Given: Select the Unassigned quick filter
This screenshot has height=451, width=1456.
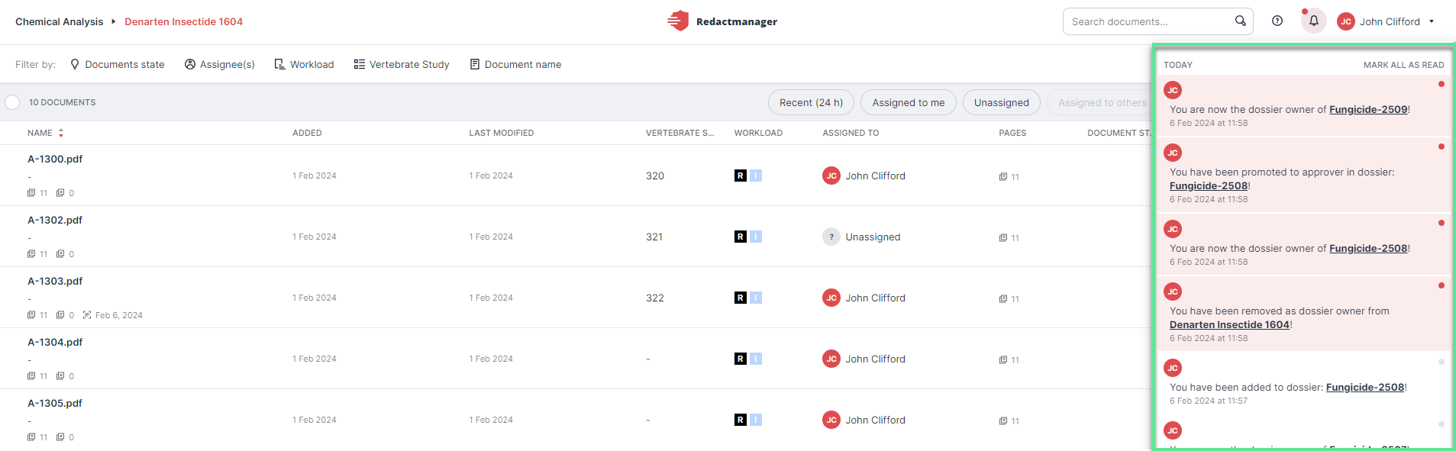Looking at the screenshot, I should (1002, 102).
